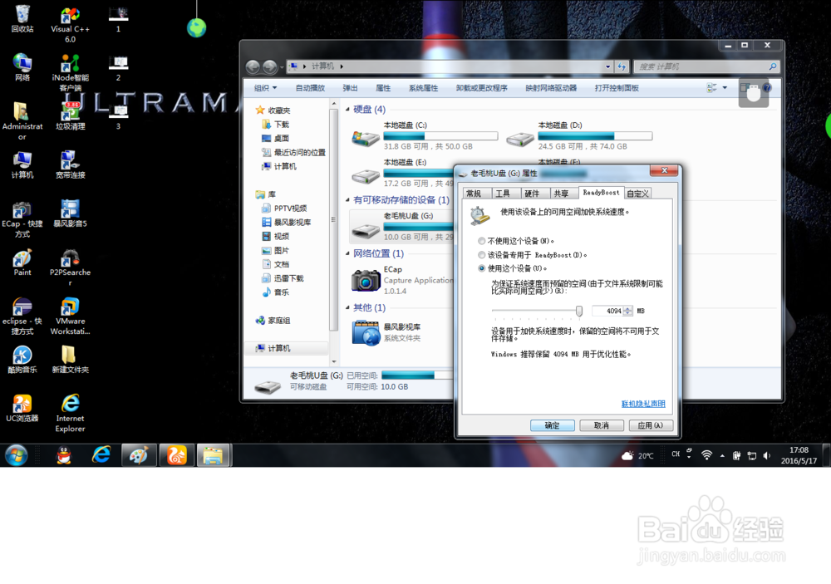Open iNode智能客户端 desktop shortcut

[70, 72]
